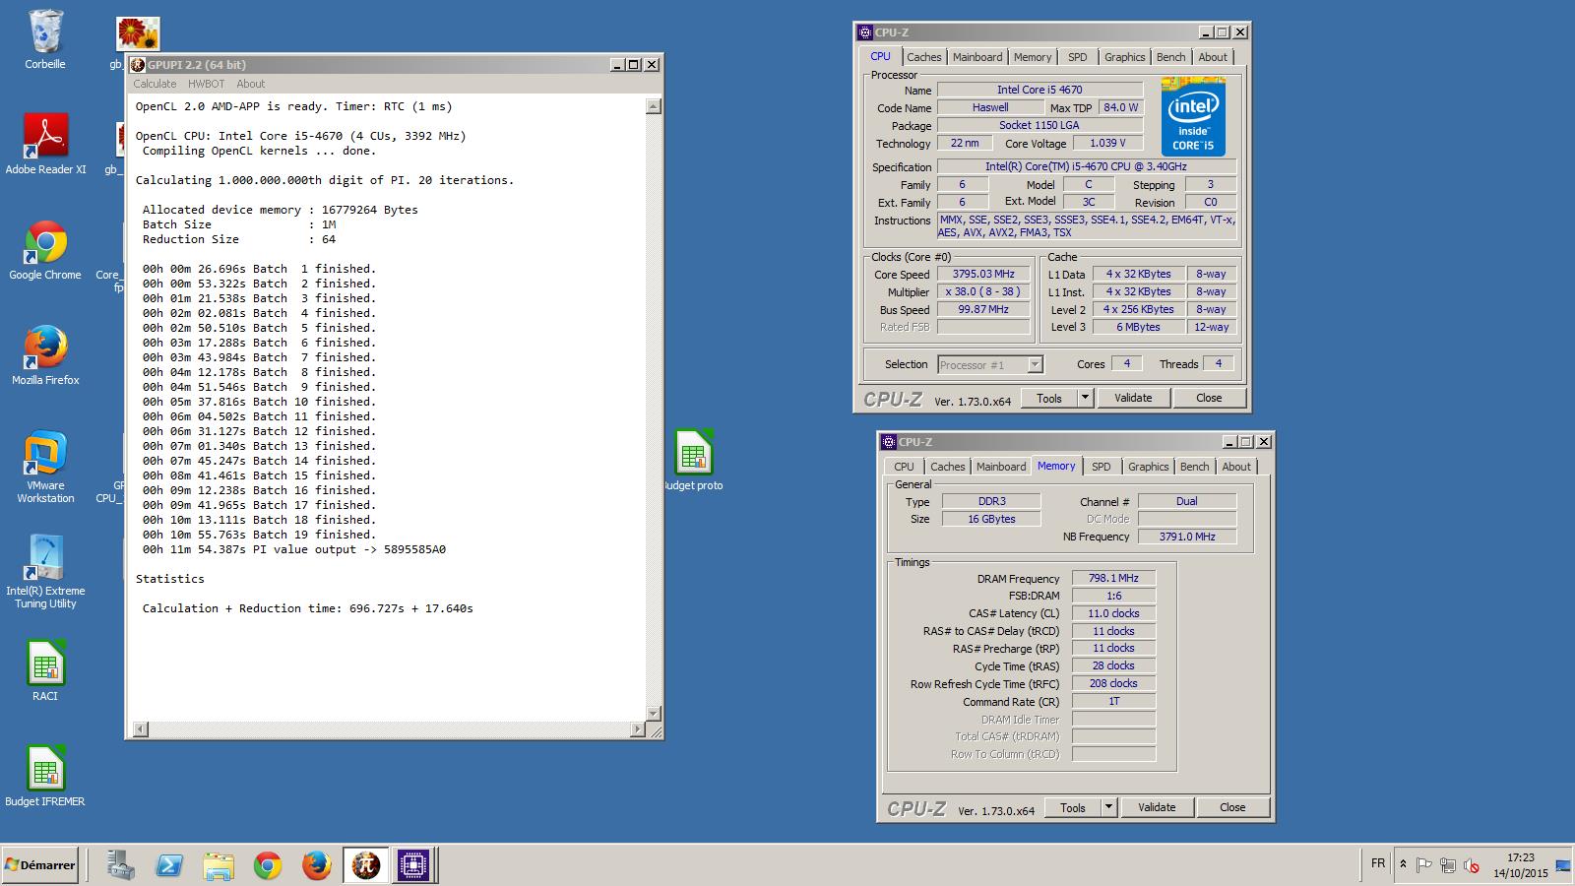The height and width of the screenshot is (886, 1575).
Task: Launch Firefox from the taskbar
Action: click(x=317, y=865)
